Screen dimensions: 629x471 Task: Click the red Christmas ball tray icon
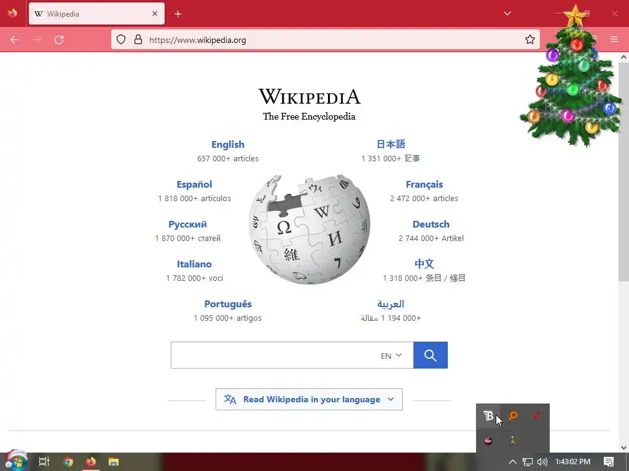point(488,441)
